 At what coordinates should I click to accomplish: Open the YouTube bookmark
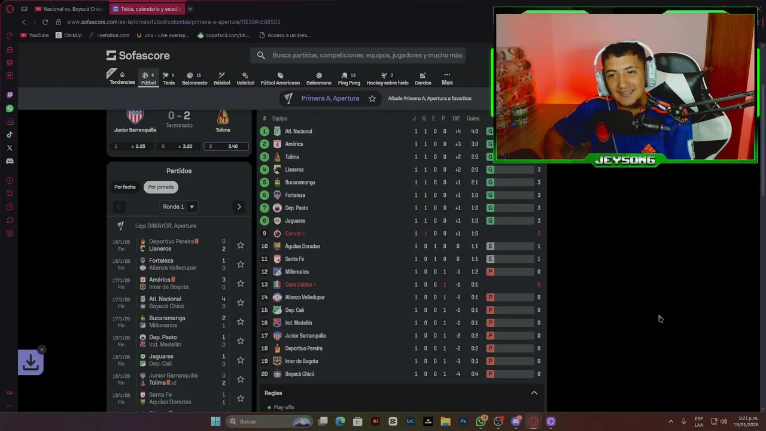35,35
